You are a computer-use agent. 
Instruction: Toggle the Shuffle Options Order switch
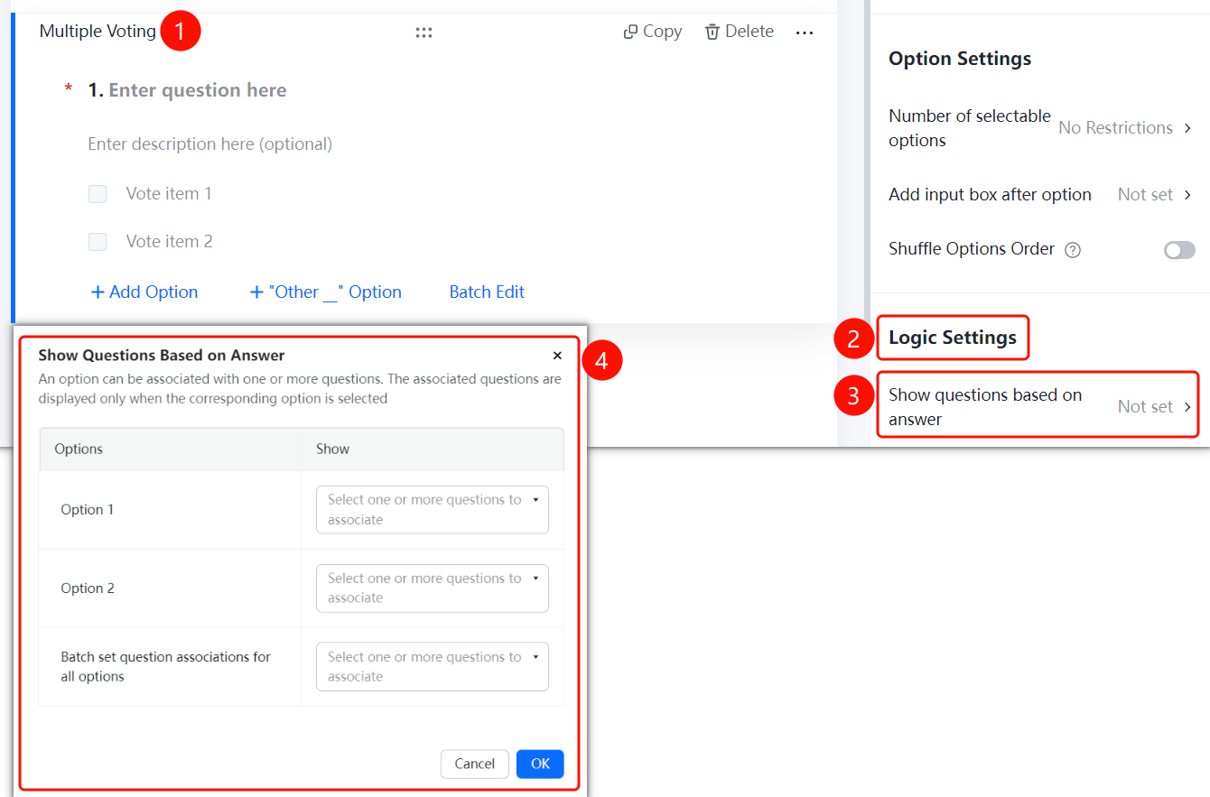click(1179, 250)
